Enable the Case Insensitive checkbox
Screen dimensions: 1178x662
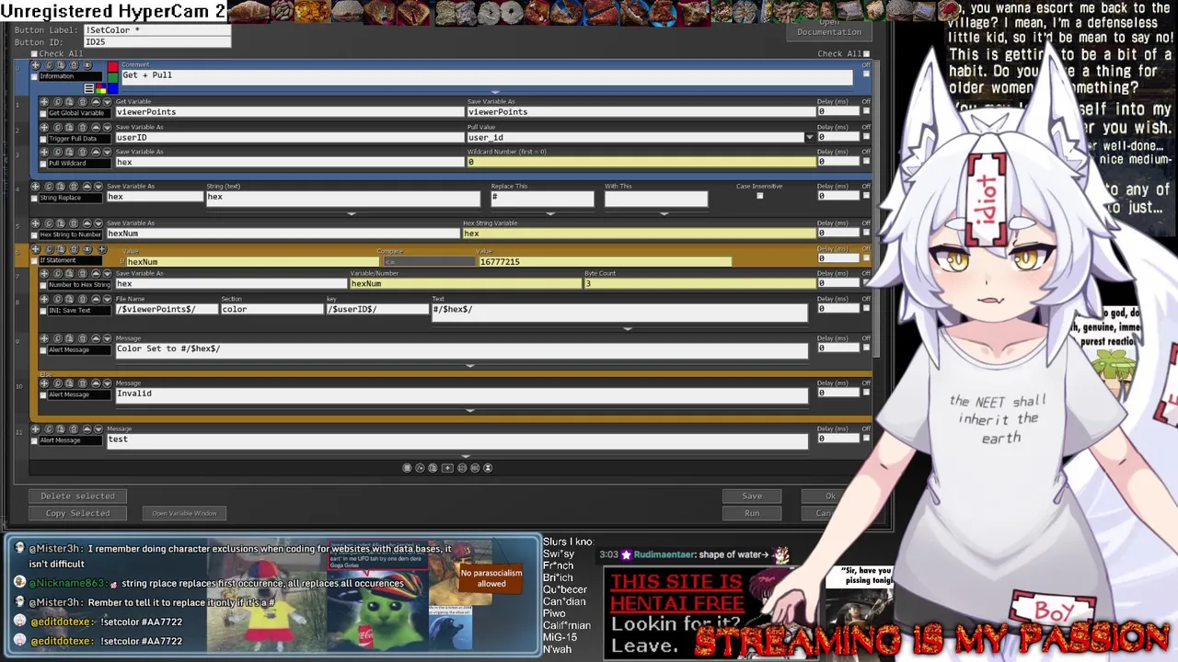tap(759, 195)
